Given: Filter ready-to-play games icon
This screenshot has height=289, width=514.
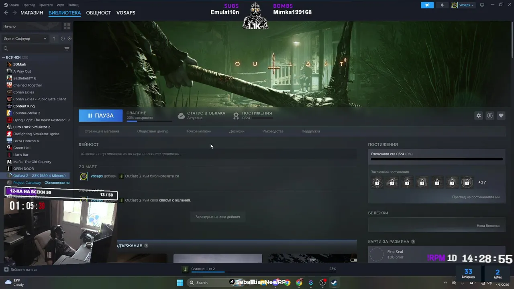Looking at the screenshot, I should coord(69,39).
